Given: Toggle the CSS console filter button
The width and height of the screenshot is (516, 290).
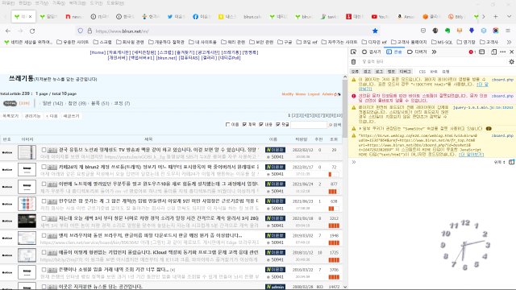Looking at the screenshot, I should pos(422,72).
